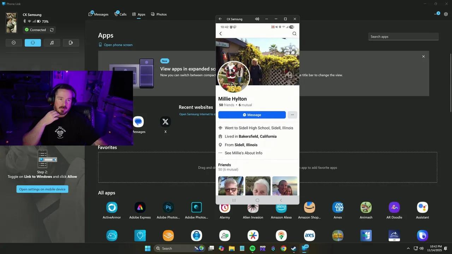Open first friend thumbnail with sunglasses

point(231,186)
